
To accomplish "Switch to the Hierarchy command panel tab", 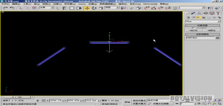I will (x=199, y=13).
